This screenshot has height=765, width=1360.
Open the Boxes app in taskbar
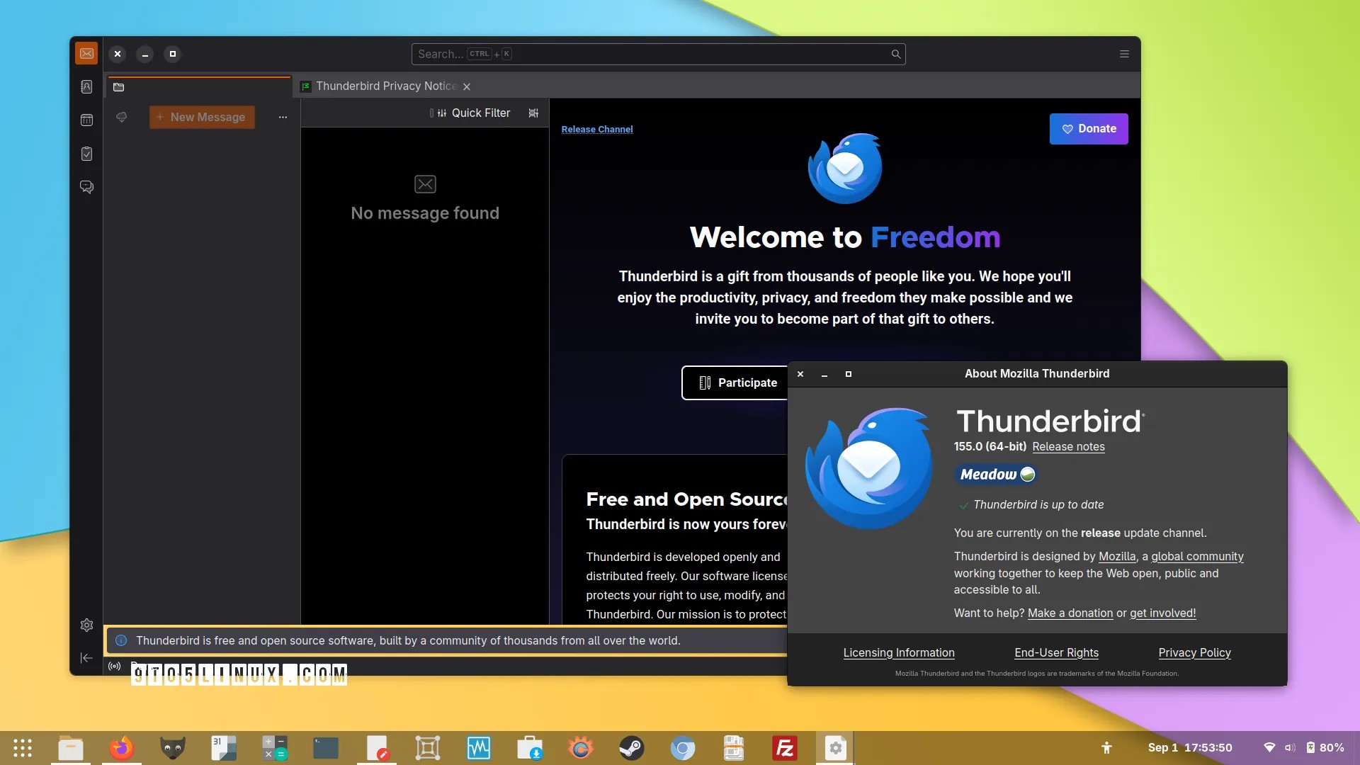[x=428, y=748]
